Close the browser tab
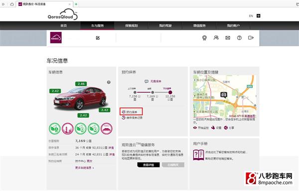This screenshot has height=191, width=299. [x=70, y=4]
